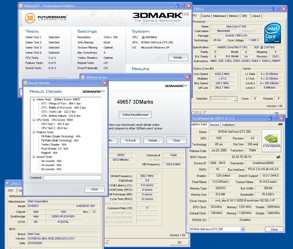Switch to the Sensors tab in GPU-Z
Image resolution: width=293 pixels, height=249 pixels.
214,124
